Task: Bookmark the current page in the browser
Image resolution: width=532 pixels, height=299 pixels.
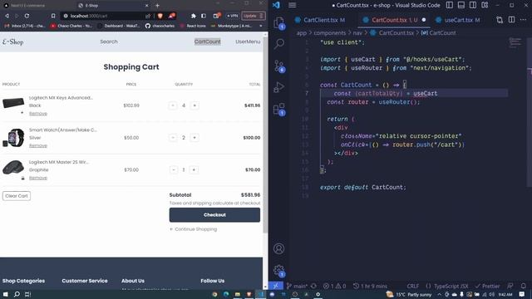Action: [x=53, y=16]
